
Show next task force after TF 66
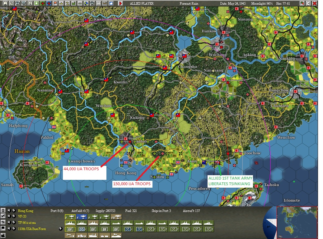14,223
